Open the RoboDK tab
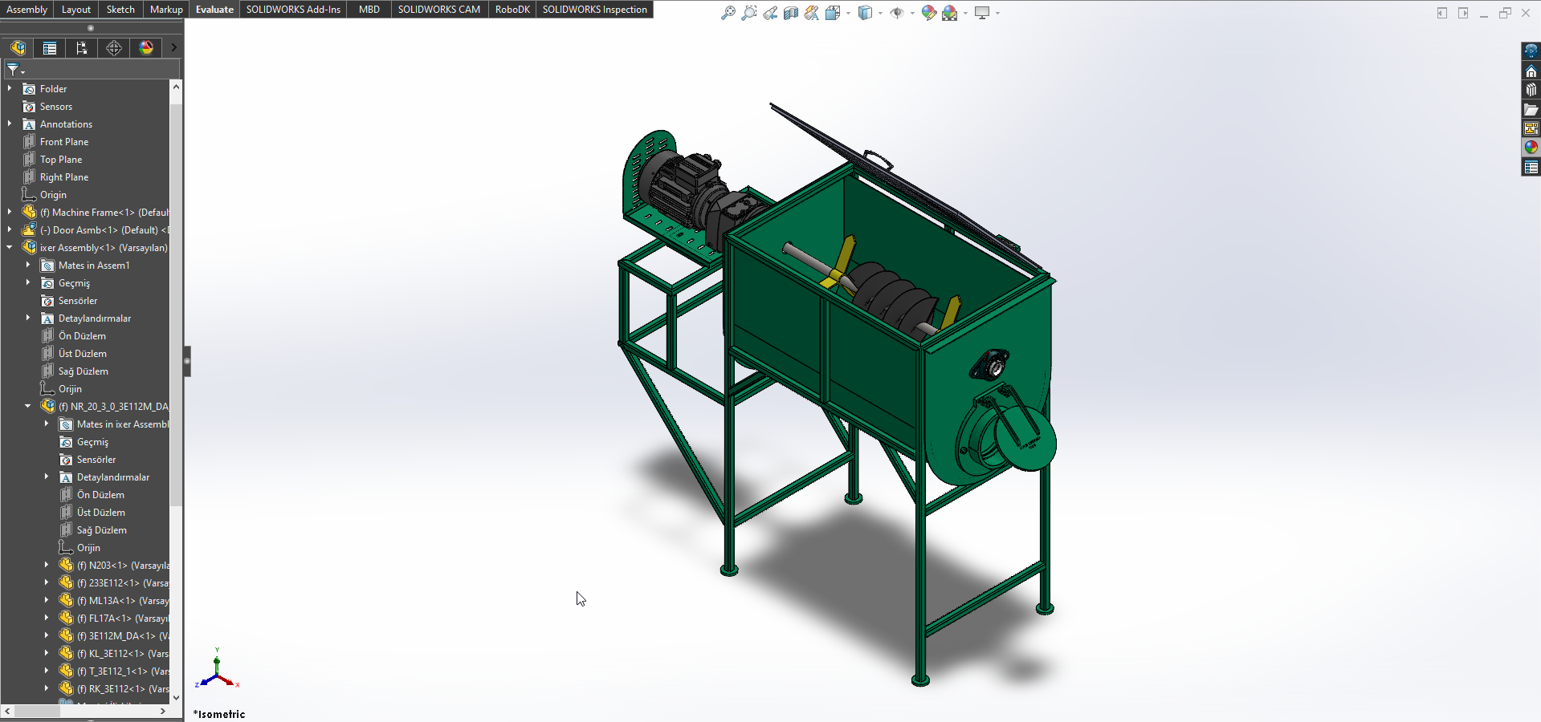This screenshot has height=722, width=1541. [x=512, y=10]
